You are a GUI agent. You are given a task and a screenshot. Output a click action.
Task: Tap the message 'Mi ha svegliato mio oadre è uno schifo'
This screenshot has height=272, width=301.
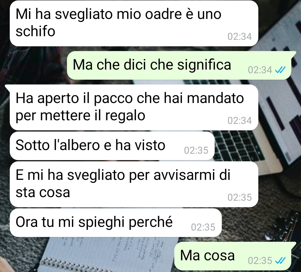pyautogui.click(x=134, y=23)
